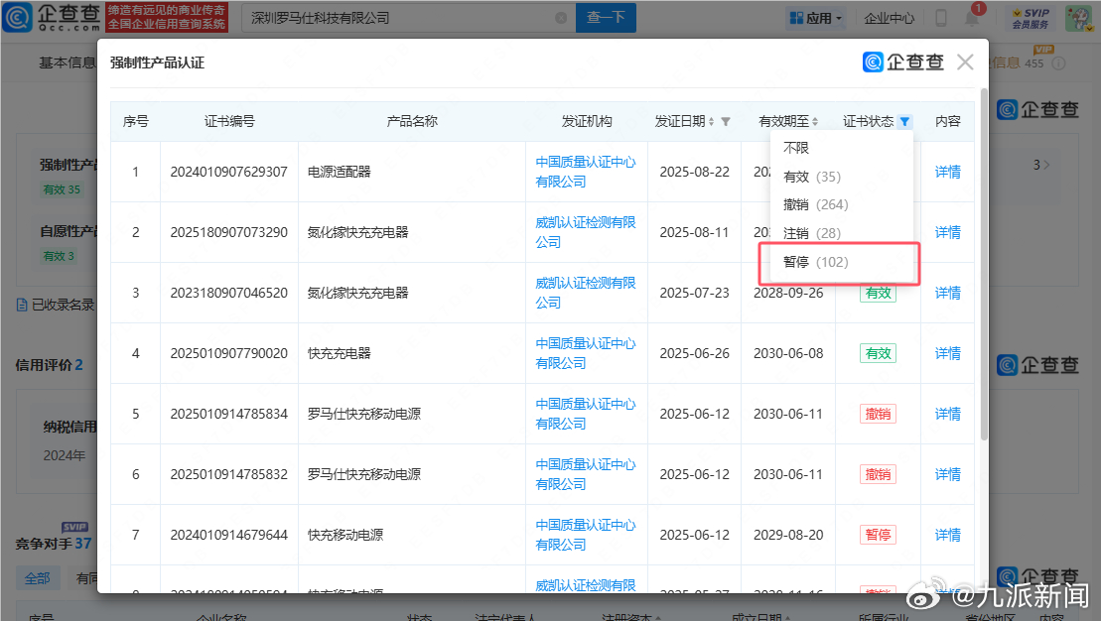Toggle the 证书状态 filter funnel
The image size is (1101, 621).
905,121
